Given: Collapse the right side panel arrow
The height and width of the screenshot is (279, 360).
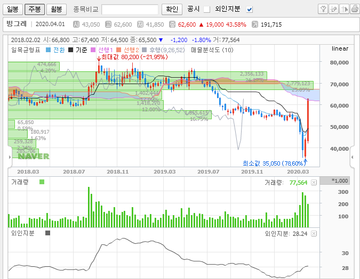Looking at the screenshot, I should (352, 157).
